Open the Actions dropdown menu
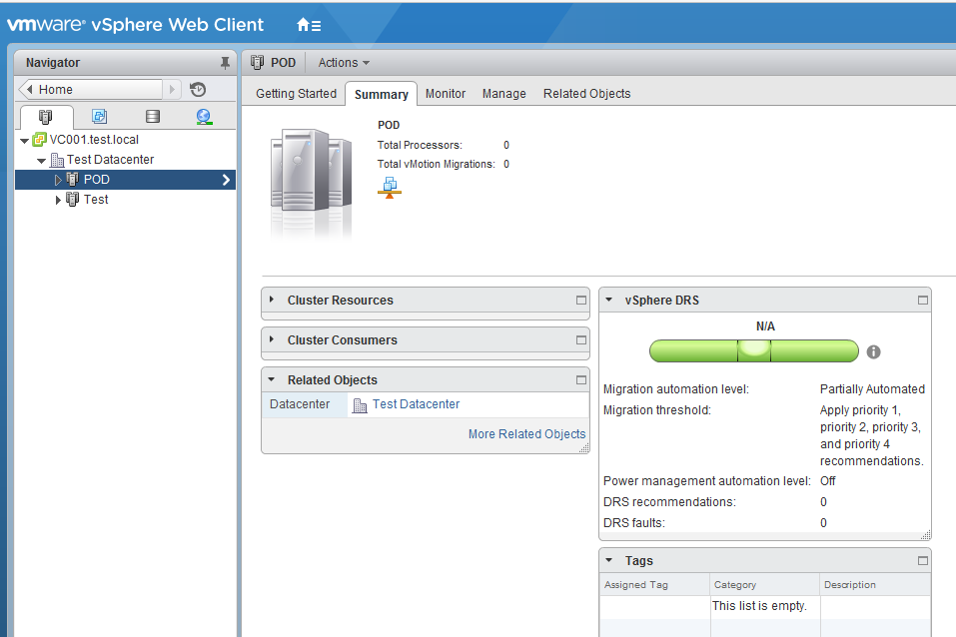 [x=343, y=62]
